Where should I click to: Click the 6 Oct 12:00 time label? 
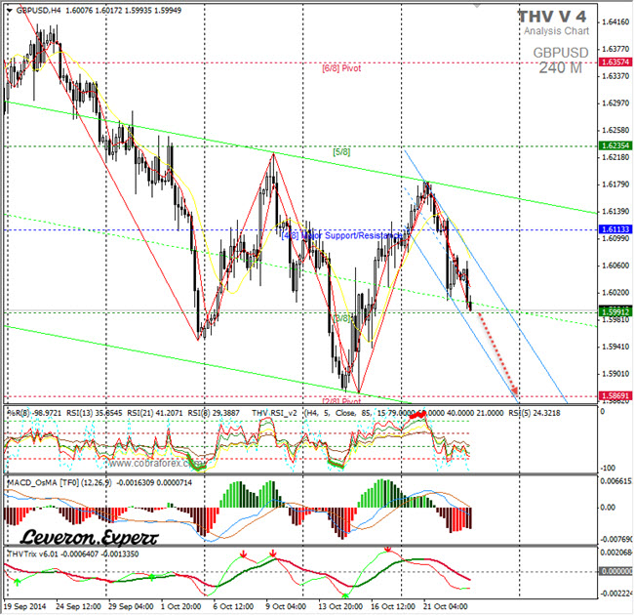(x=233, y=606)
